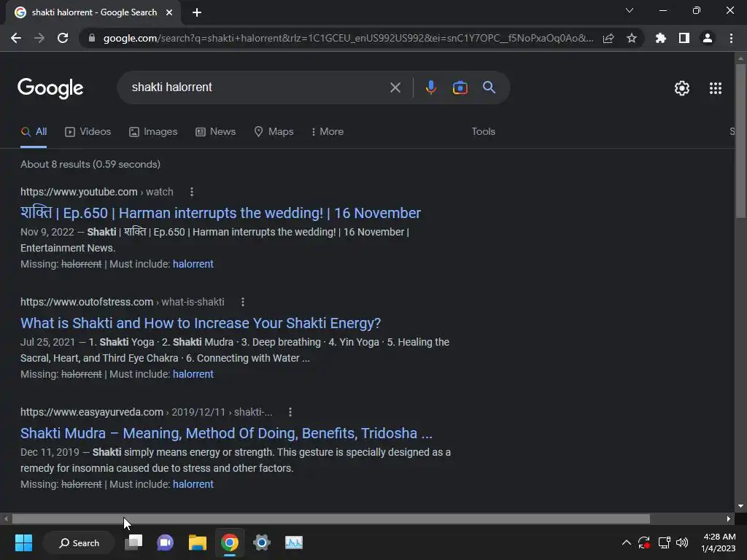747x560 pixels.
Task: Click halorrent must-include link under easyayurveda result
Action: (193, 484)
